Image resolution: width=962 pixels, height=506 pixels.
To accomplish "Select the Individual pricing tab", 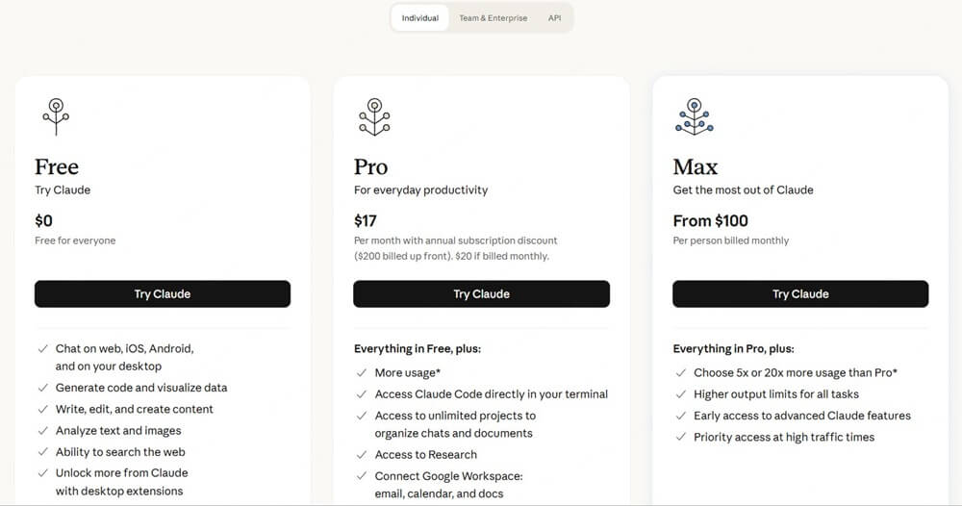I will click(x=420, y=18).
